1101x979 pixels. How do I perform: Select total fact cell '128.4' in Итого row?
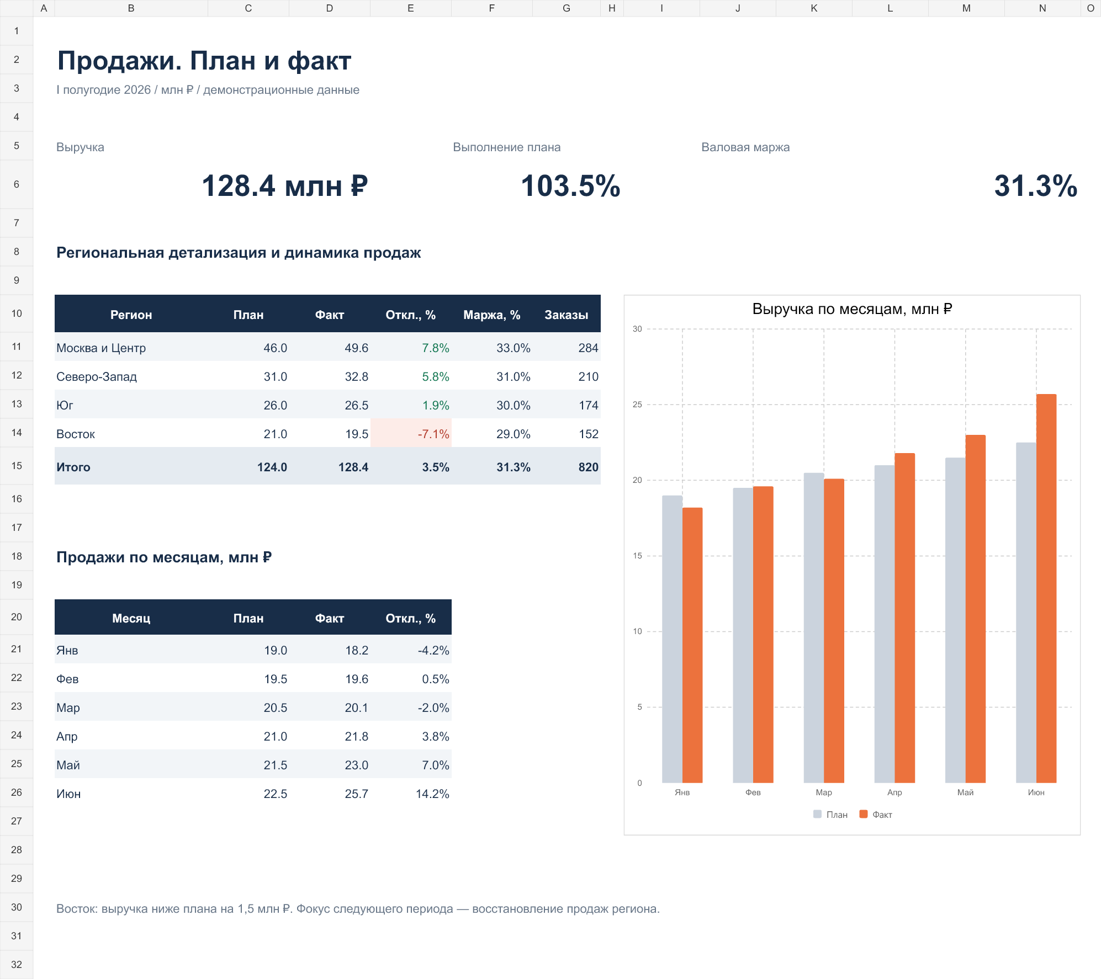(x=330, y=467)
